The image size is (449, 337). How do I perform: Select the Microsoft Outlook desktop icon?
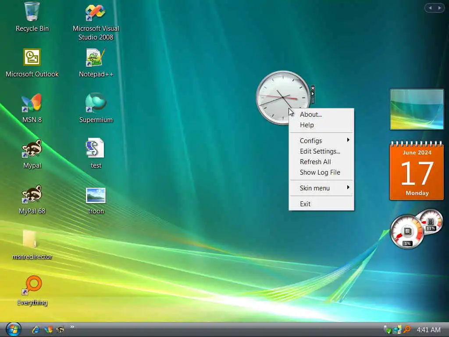click(x=32, y=62)
